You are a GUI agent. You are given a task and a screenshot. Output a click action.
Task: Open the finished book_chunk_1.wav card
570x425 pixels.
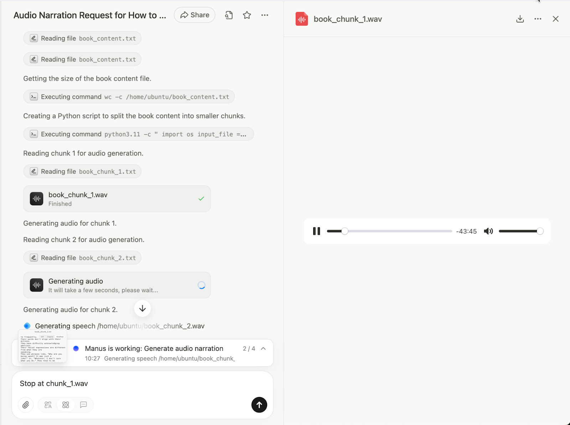coord(117,199)
